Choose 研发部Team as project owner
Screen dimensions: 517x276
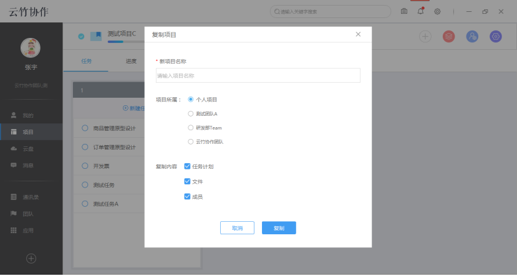(191, 128)
